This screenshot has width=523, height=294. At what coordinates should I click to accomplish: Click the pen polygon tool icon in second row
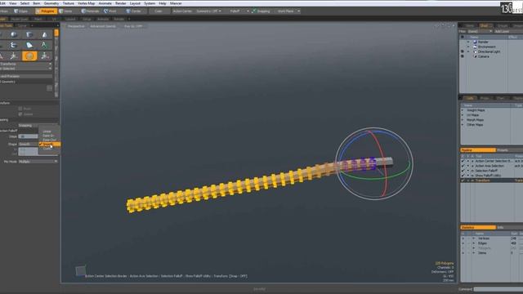[x=29, y=45]
